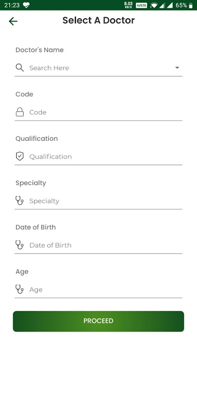Tap the heart health icon in status bar
Screen dimensions: 197x394
tap(26, 5)
